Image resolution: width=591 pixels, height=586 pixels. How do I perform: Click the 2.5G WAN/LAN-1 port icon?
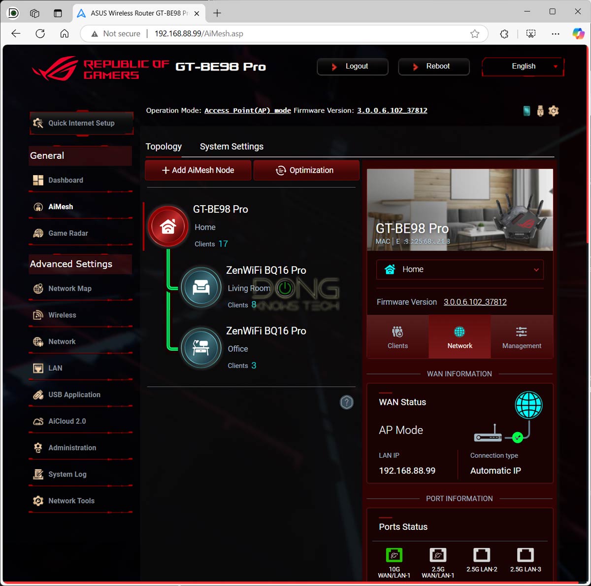point(438,555)
